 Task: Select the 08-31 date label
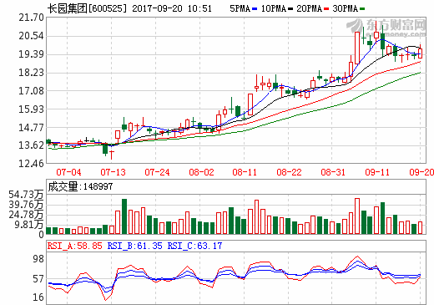333,172
